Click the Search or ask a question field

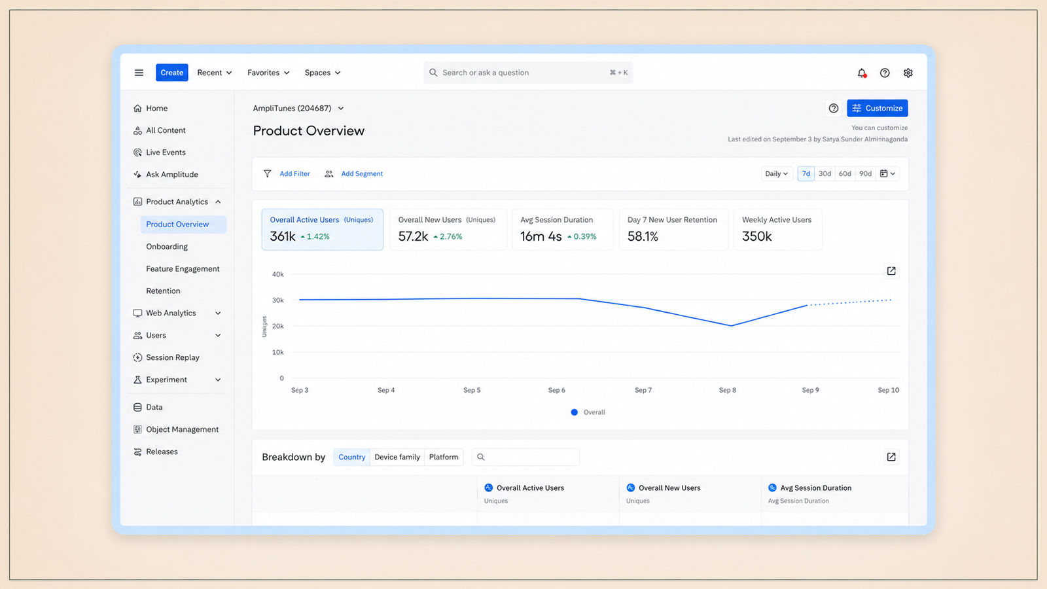528,73
